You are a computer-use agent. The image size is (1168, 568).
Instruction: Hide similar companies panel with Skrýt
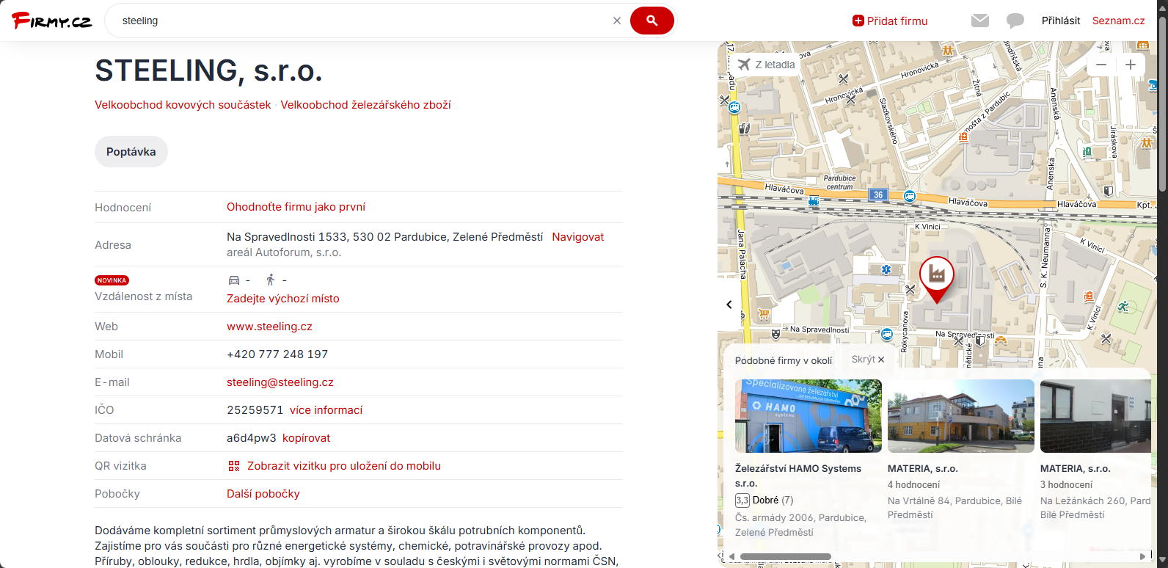point(868,360)
